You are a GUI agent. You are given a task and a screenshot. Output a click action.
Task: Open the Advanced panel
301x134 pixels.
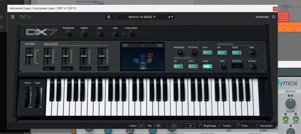tap(262, 17)
